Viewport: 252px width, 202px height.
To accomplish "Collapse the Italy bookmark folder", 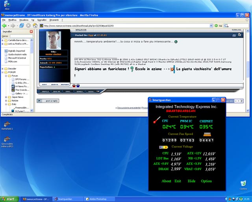I will [x=6, y=104].
